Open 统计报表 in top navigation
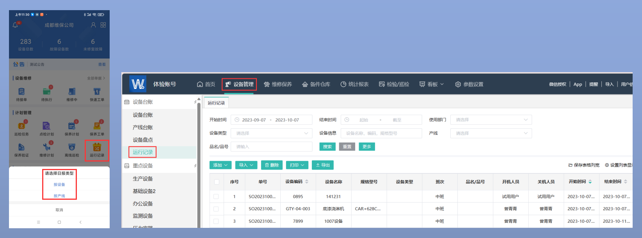This screenshot has height=238, width=642. tap(354, 84)
